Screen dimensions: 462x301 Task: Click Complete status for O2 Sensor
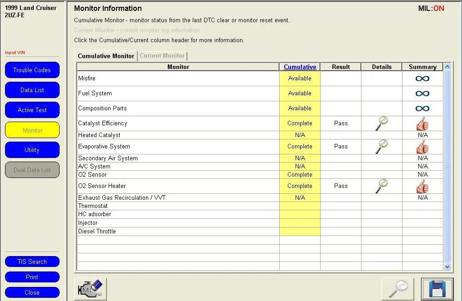300,174
